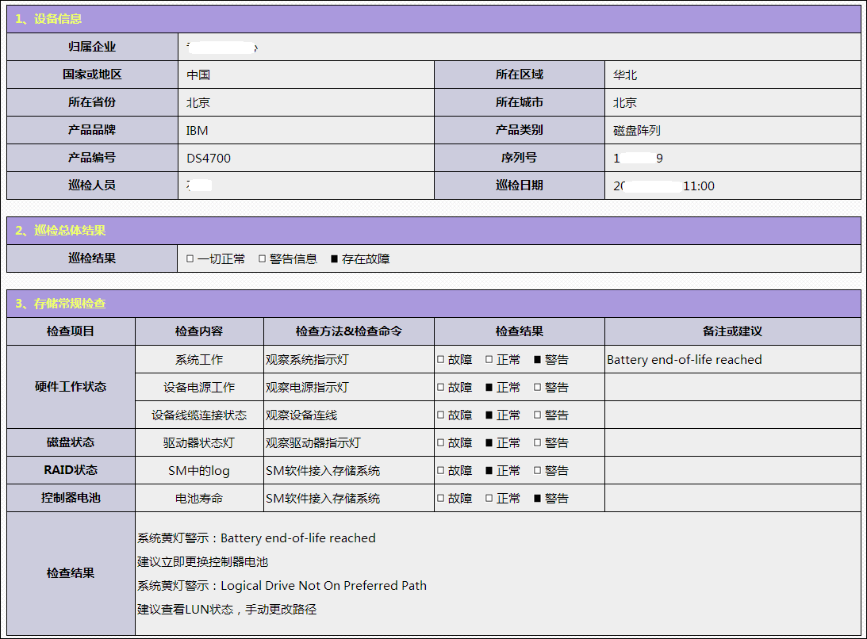The height and width of the screenshot is (639, 867).
Task: Check the 一切正常 box in 巡检结果
Action: (190, 259)
